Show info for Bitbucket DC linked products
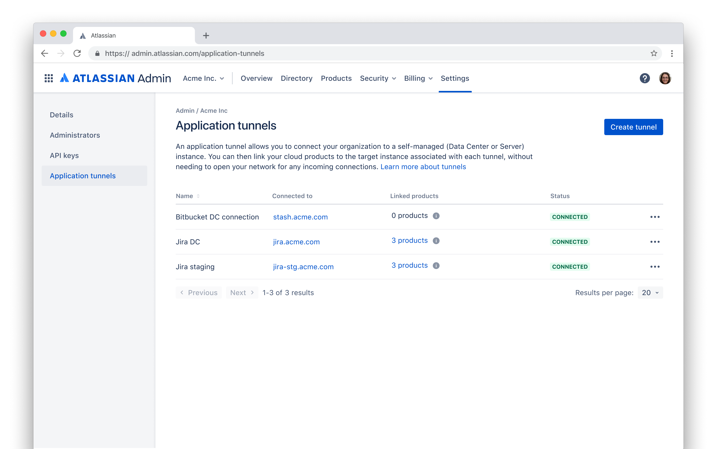This screenshot has width=717, height=449. point(436,216)
